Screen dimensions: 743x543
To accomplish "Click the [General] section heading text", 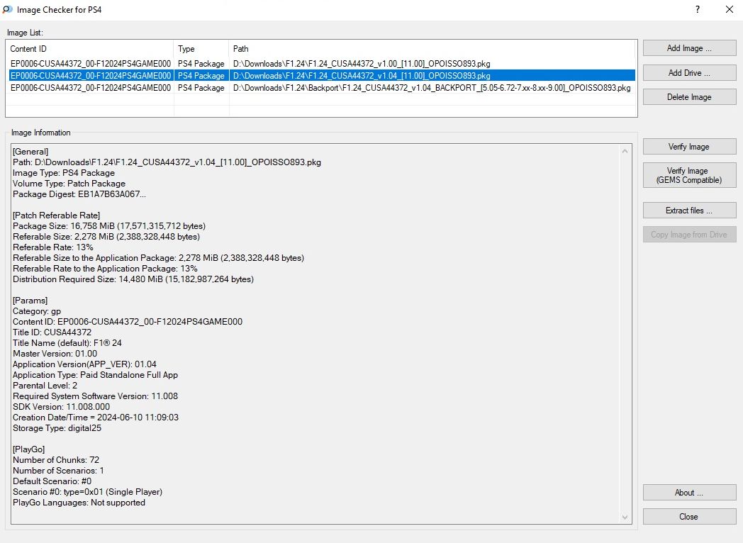I will click(x=30, y=152).
